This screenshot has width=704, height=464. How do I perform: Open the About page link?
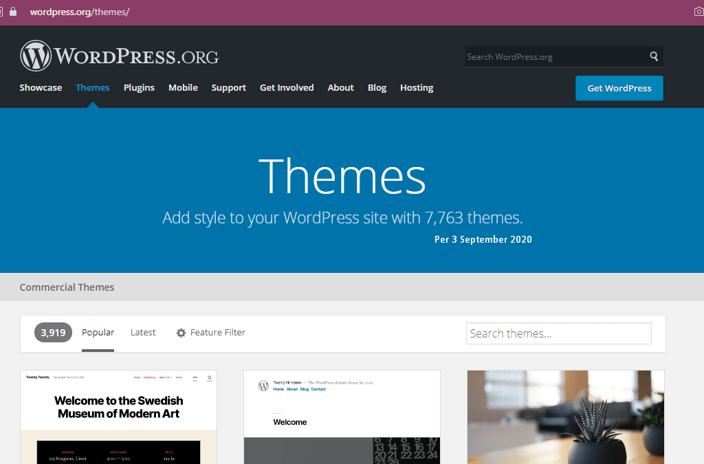(341, 87)
